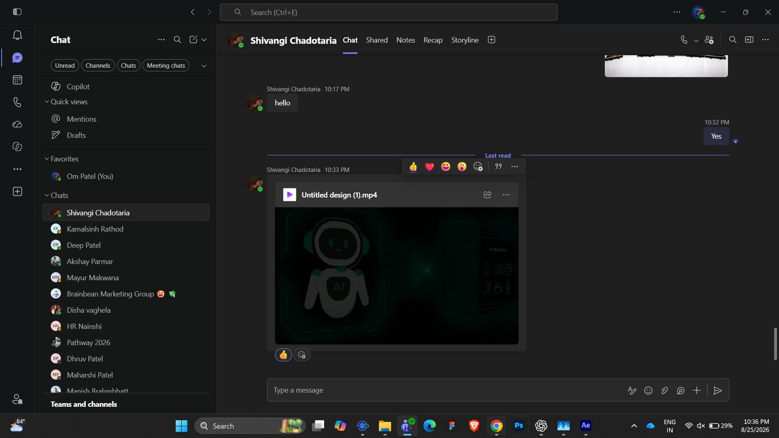Open the emoji picker in compose box
This screenshot has height=438, width=779.
point(648,391)
